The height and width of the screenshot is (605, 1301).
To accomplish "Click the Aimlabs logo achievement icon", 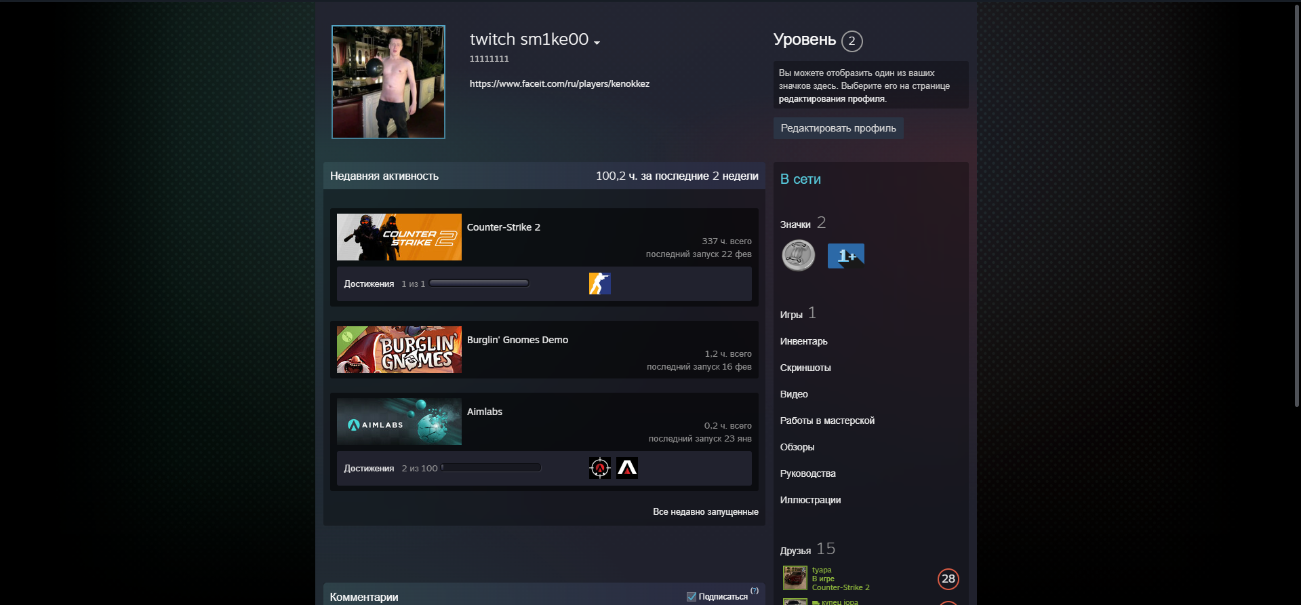I will pyautogui.click(x=626, y=468).
